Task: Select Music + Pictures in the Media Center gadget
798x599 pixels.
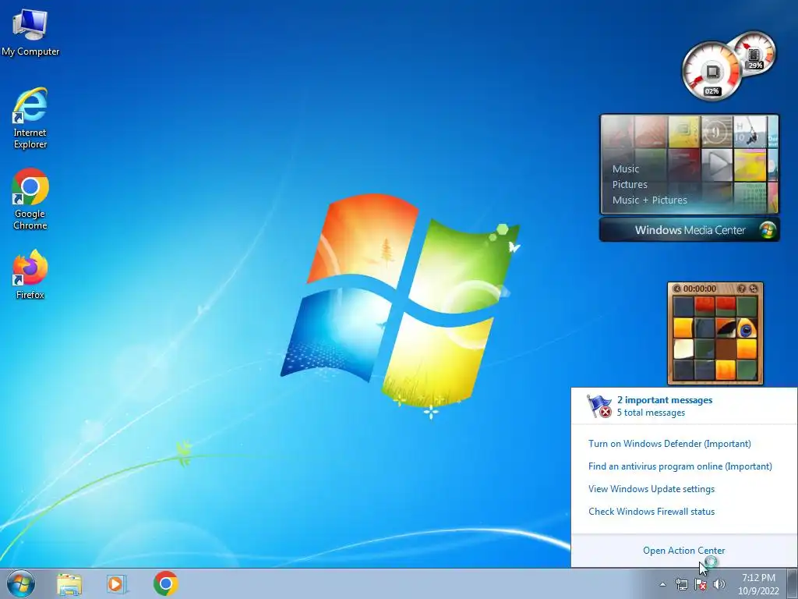Action: [x=649, y=200]
